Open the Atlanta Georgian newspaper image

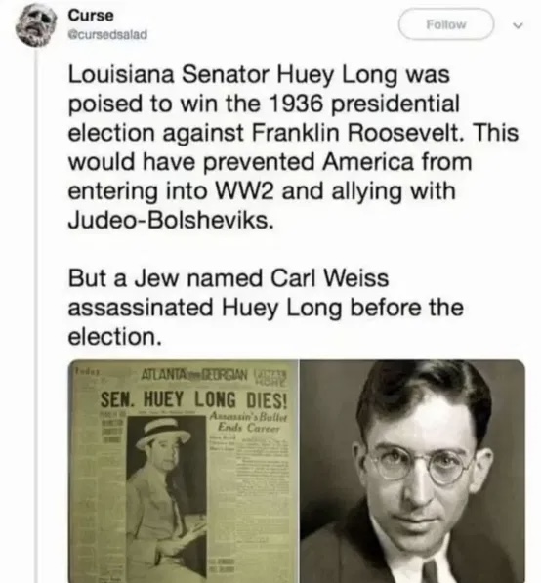pyautogui.click(x=184, y=471)
